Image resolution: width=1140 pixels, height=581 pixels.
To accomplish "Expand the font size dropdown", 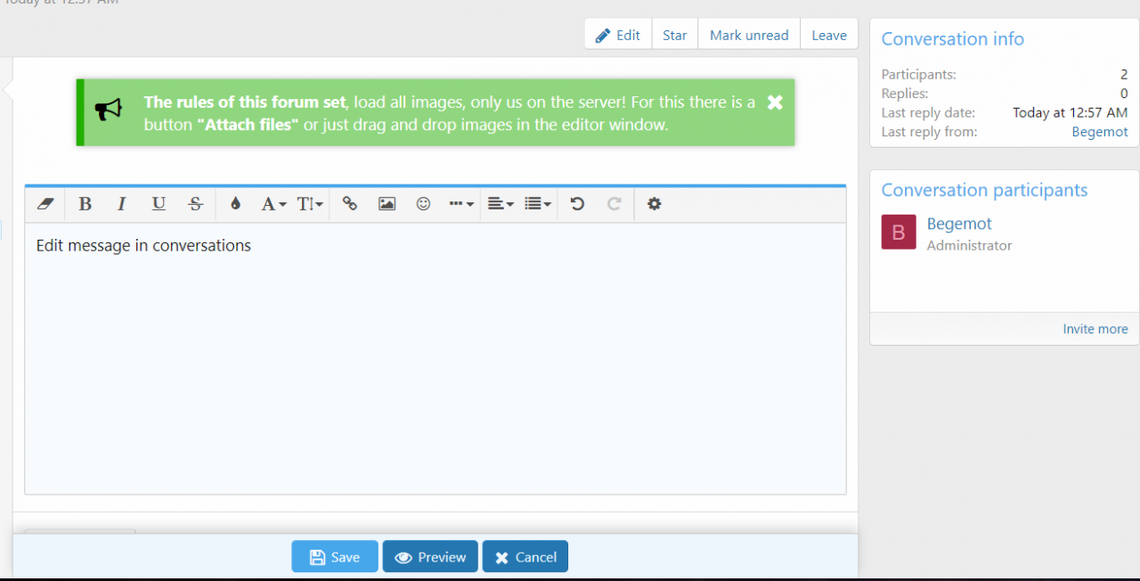I will click(x=309, y=204).
